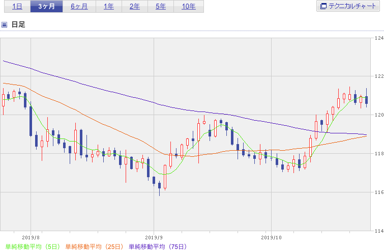
Task: Switch chart to 6ヶ月 range
Action: (x=79, y=7)
